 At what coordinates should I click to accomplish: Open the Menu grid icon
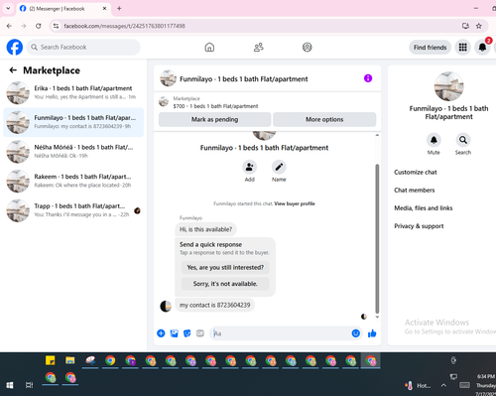point(462,48)
